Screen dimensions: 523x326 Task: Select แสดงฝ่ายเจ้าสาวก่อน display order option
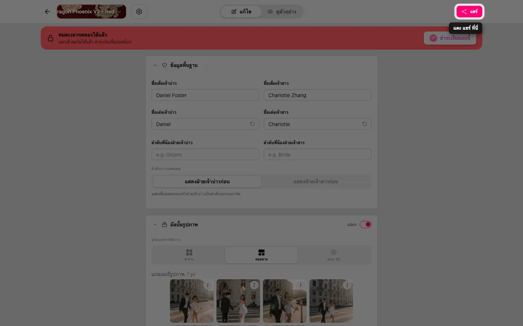point(316,181)
